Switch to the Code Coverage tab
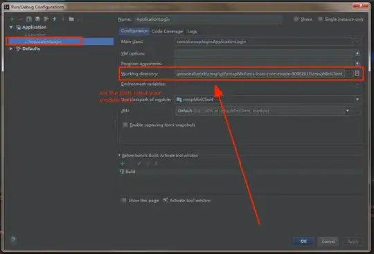374x254 pixels. (167, 31)
